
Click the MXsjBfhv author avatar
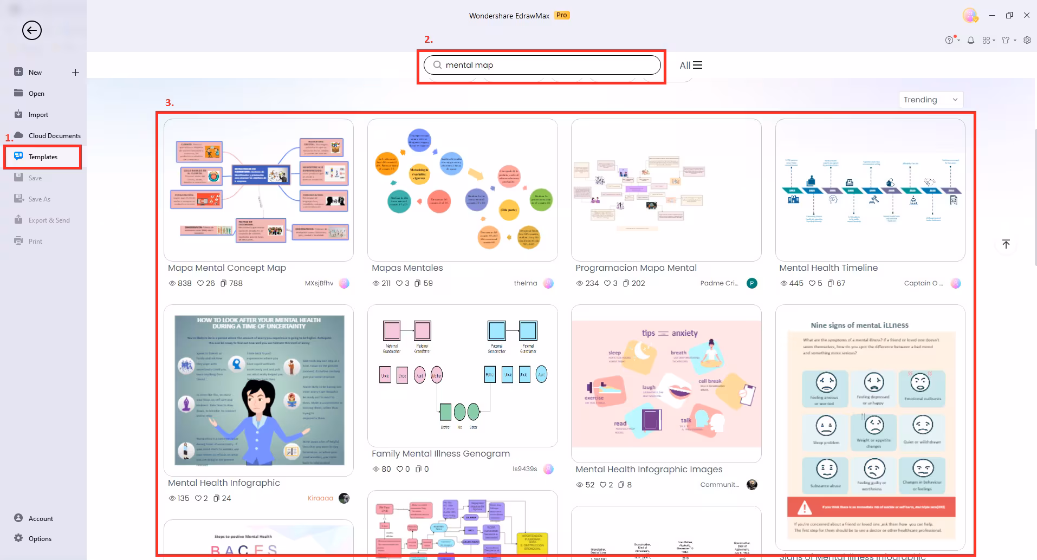click(x=344, y=283)
